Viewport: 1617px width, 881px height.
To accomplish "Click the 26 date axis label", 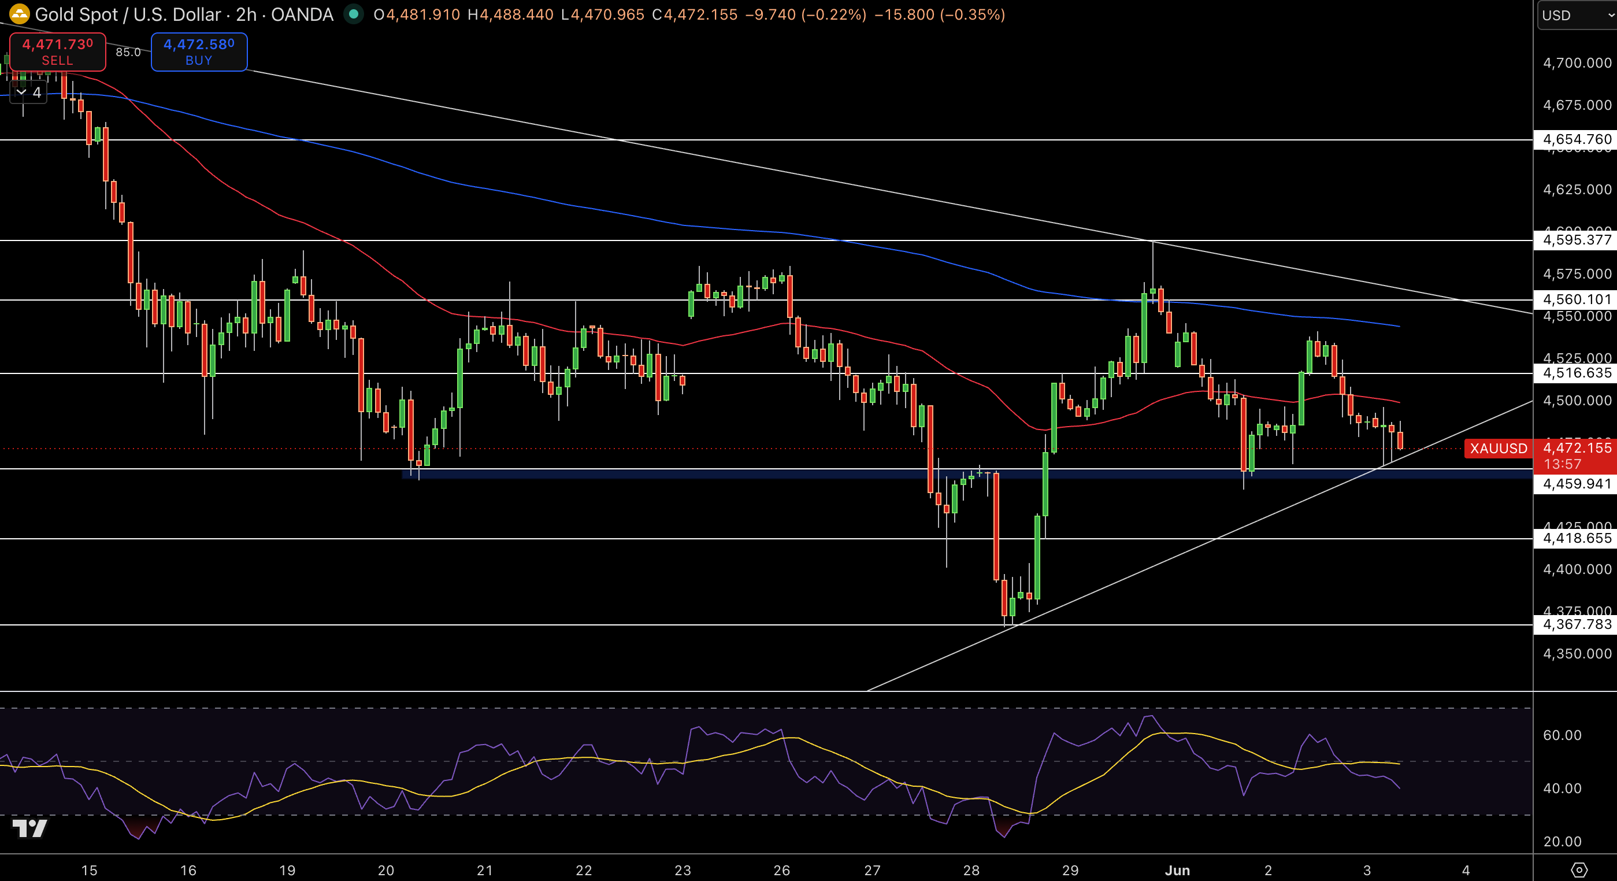I will point(781,871).
